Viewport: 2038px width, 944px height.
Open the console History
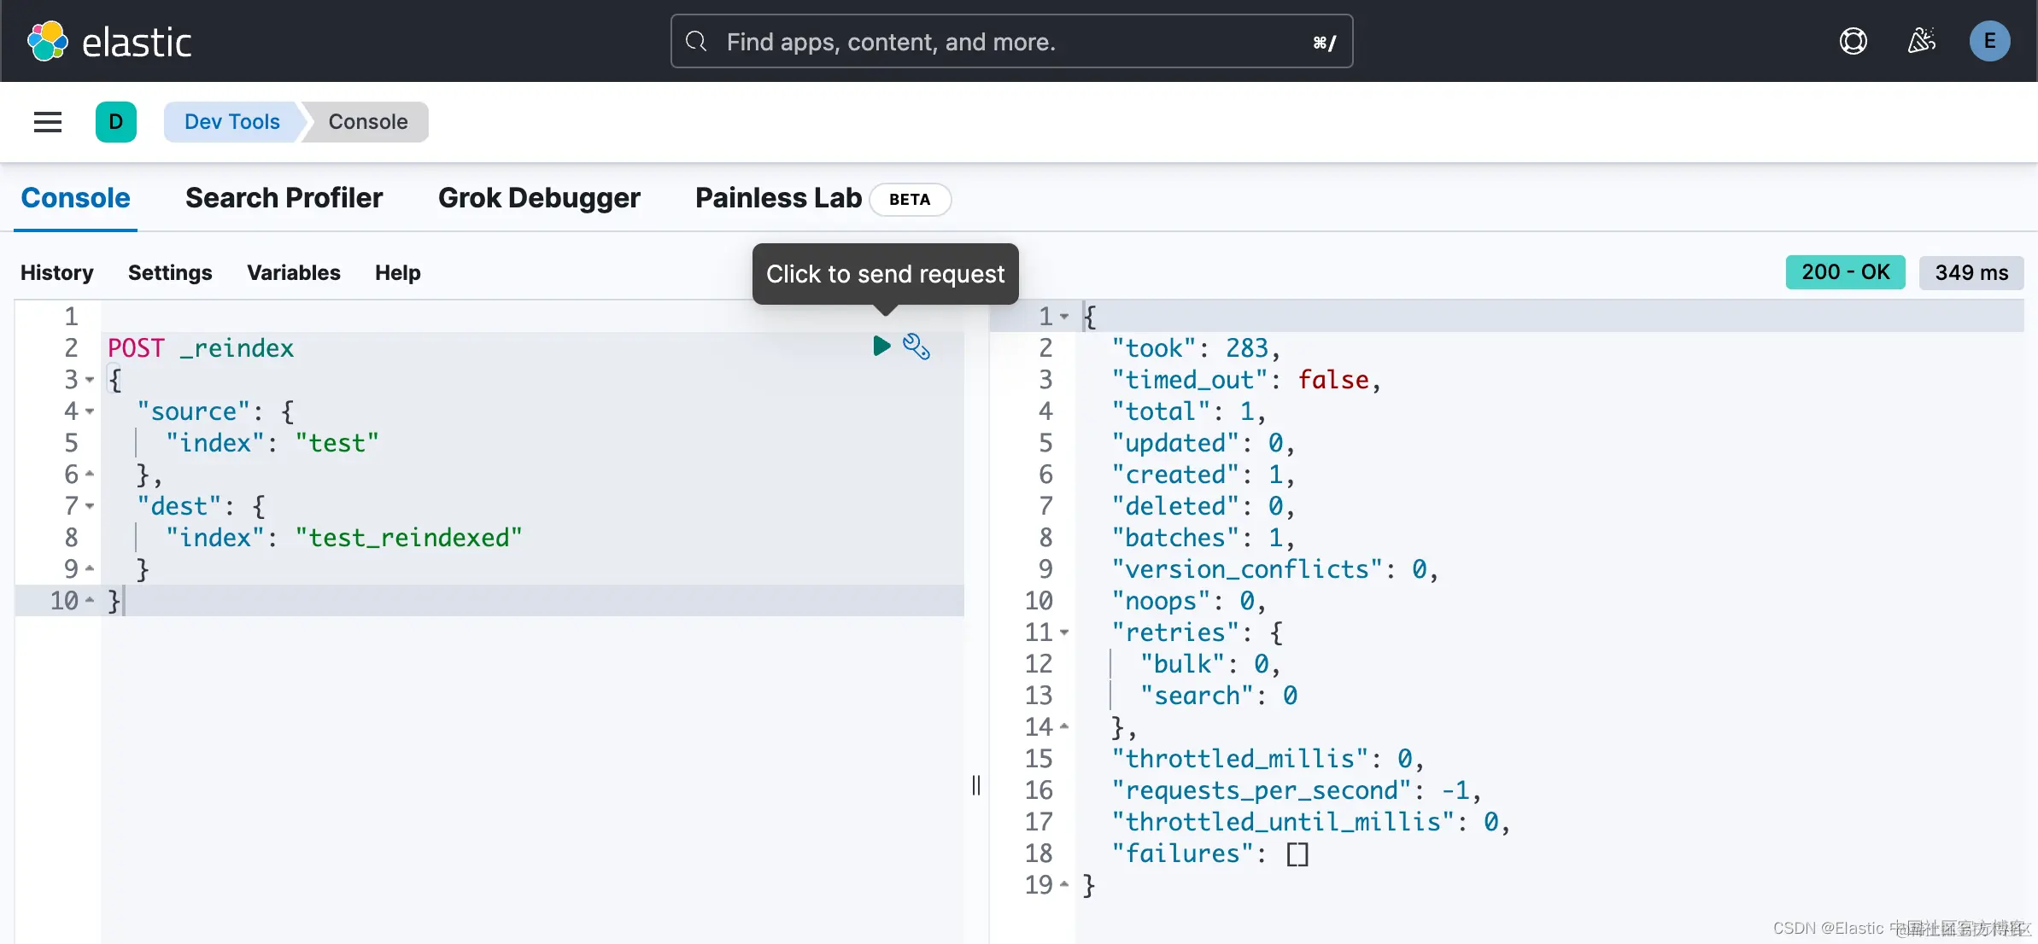(56, 272)
